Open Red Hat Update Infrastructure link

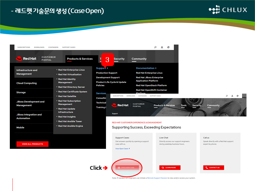pos(67,110)
